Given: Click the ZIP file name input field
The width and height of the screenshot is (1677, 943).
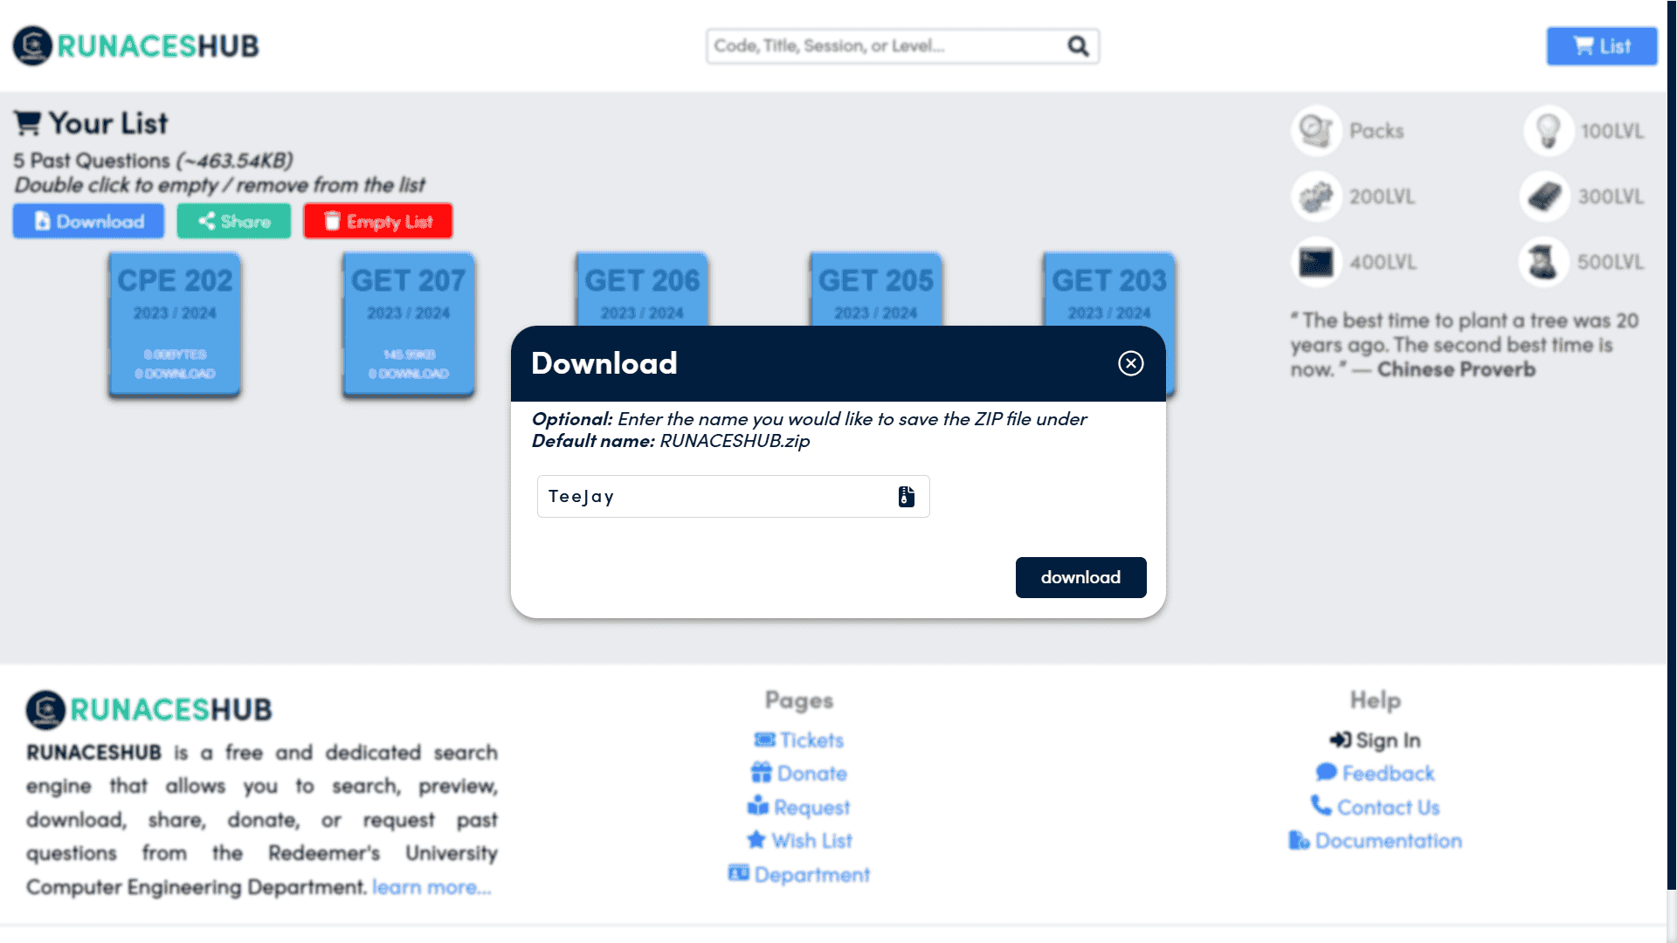Looking at the screenshot, I should pos(733,496).
